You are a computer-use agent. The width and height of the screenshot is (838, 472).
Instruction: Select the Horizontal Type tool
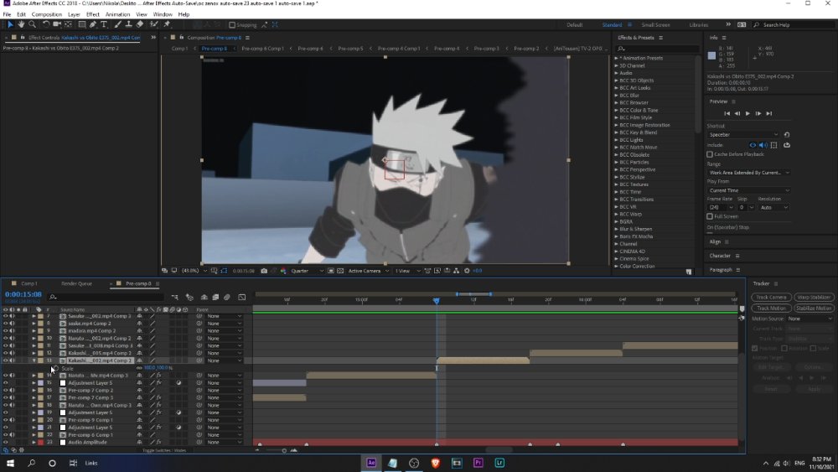pos(104,24)
